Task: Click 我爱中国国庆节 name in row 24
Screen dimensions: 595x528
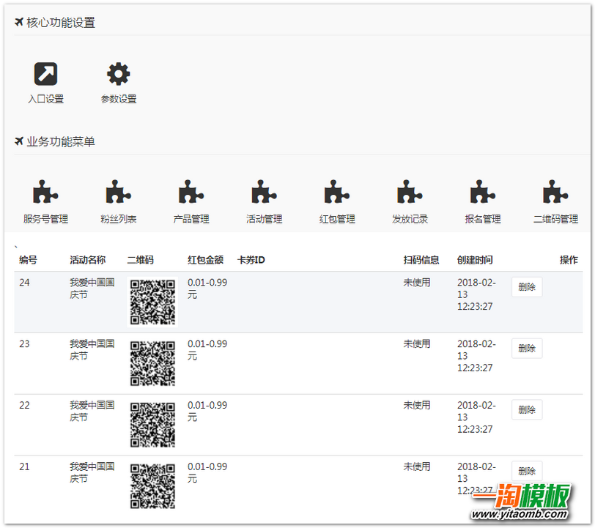Action: 92,289
